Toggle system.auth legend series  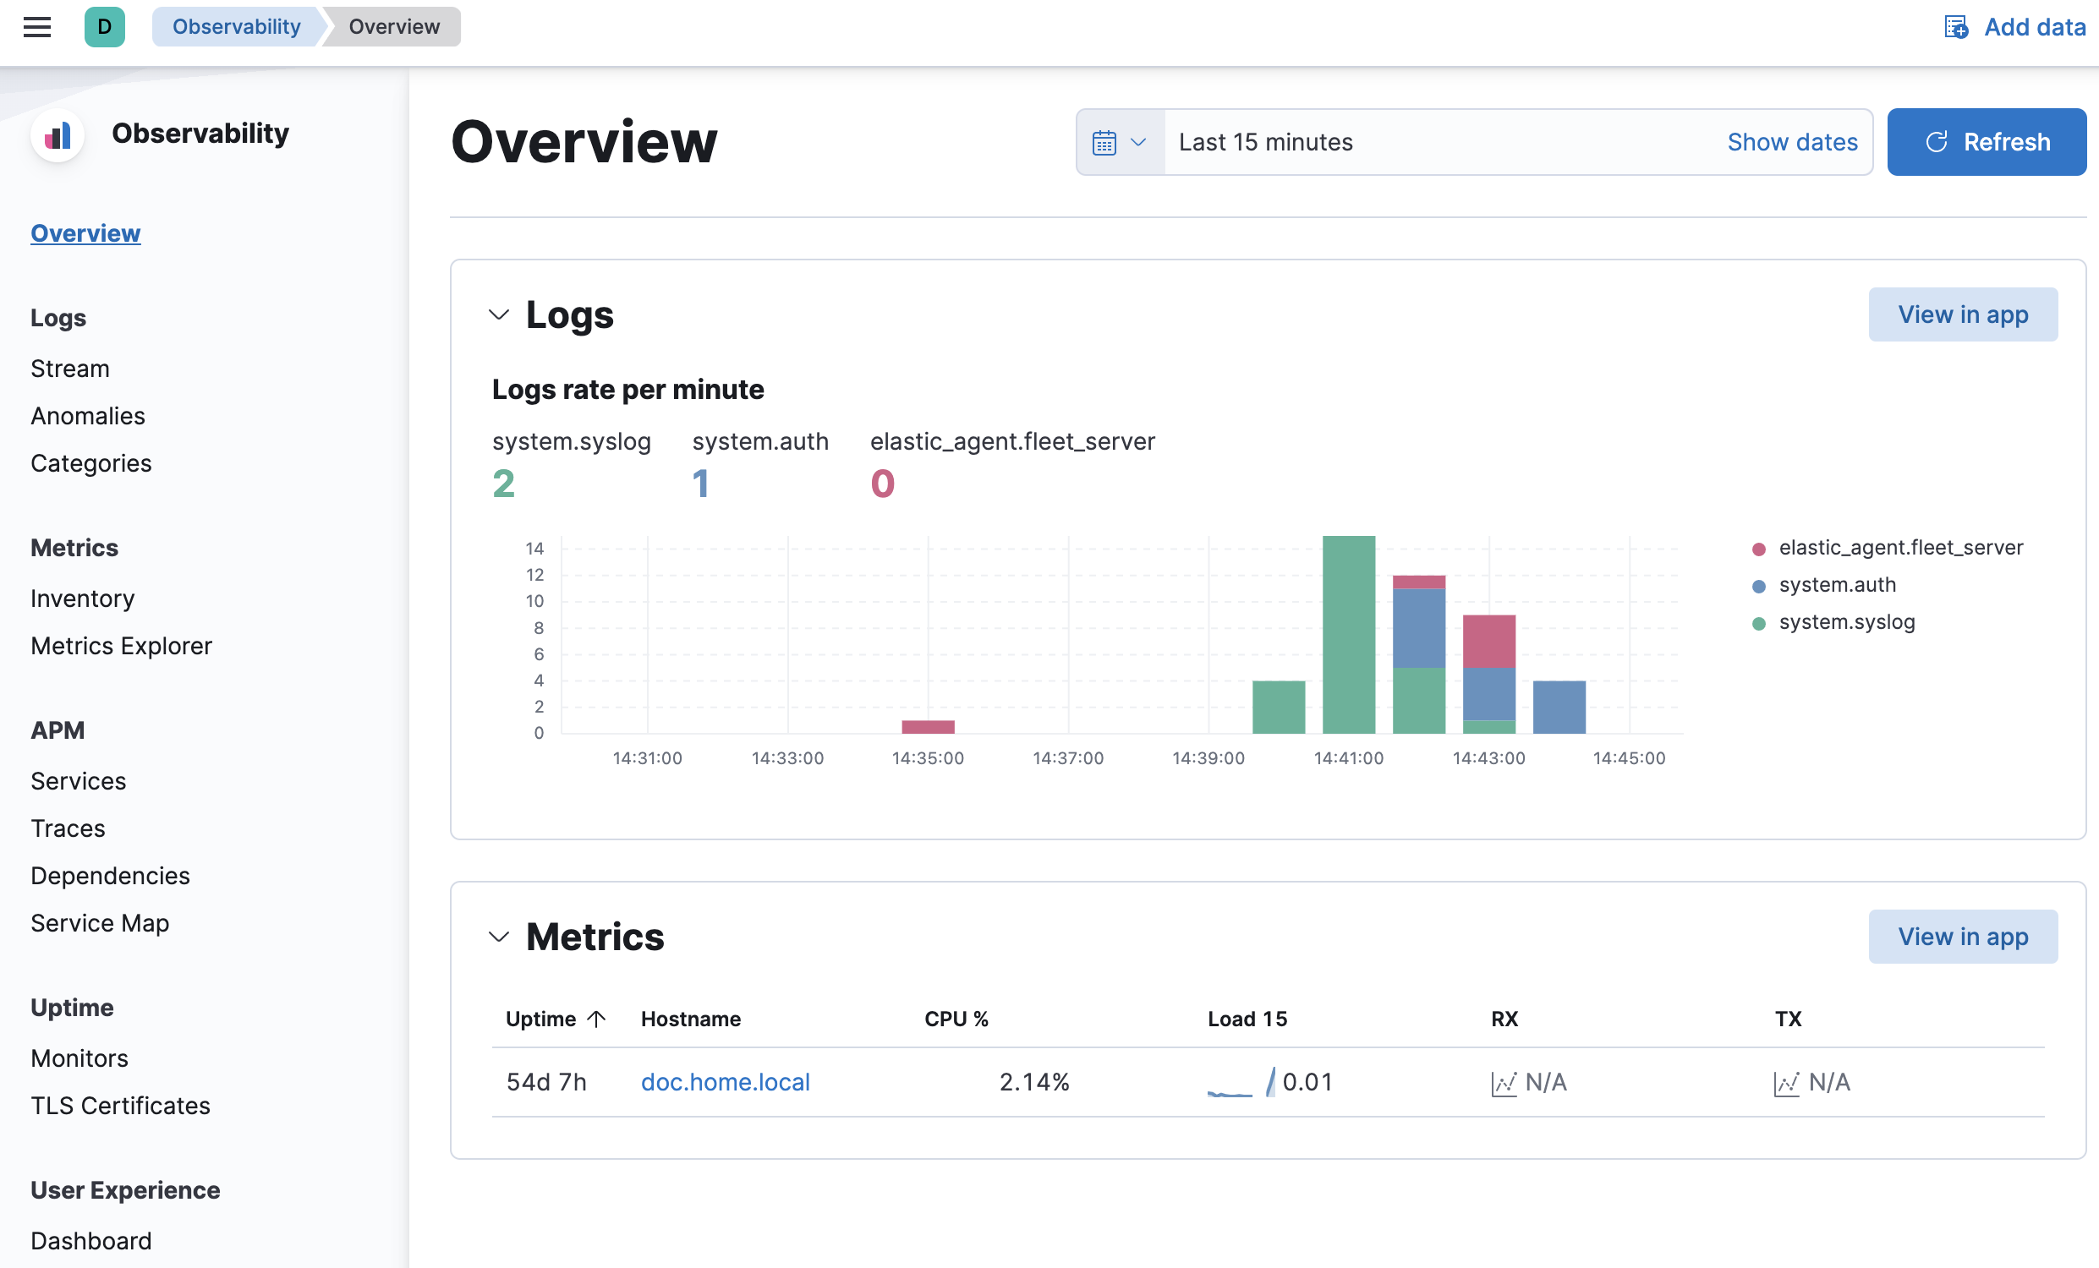point(1837,585)
